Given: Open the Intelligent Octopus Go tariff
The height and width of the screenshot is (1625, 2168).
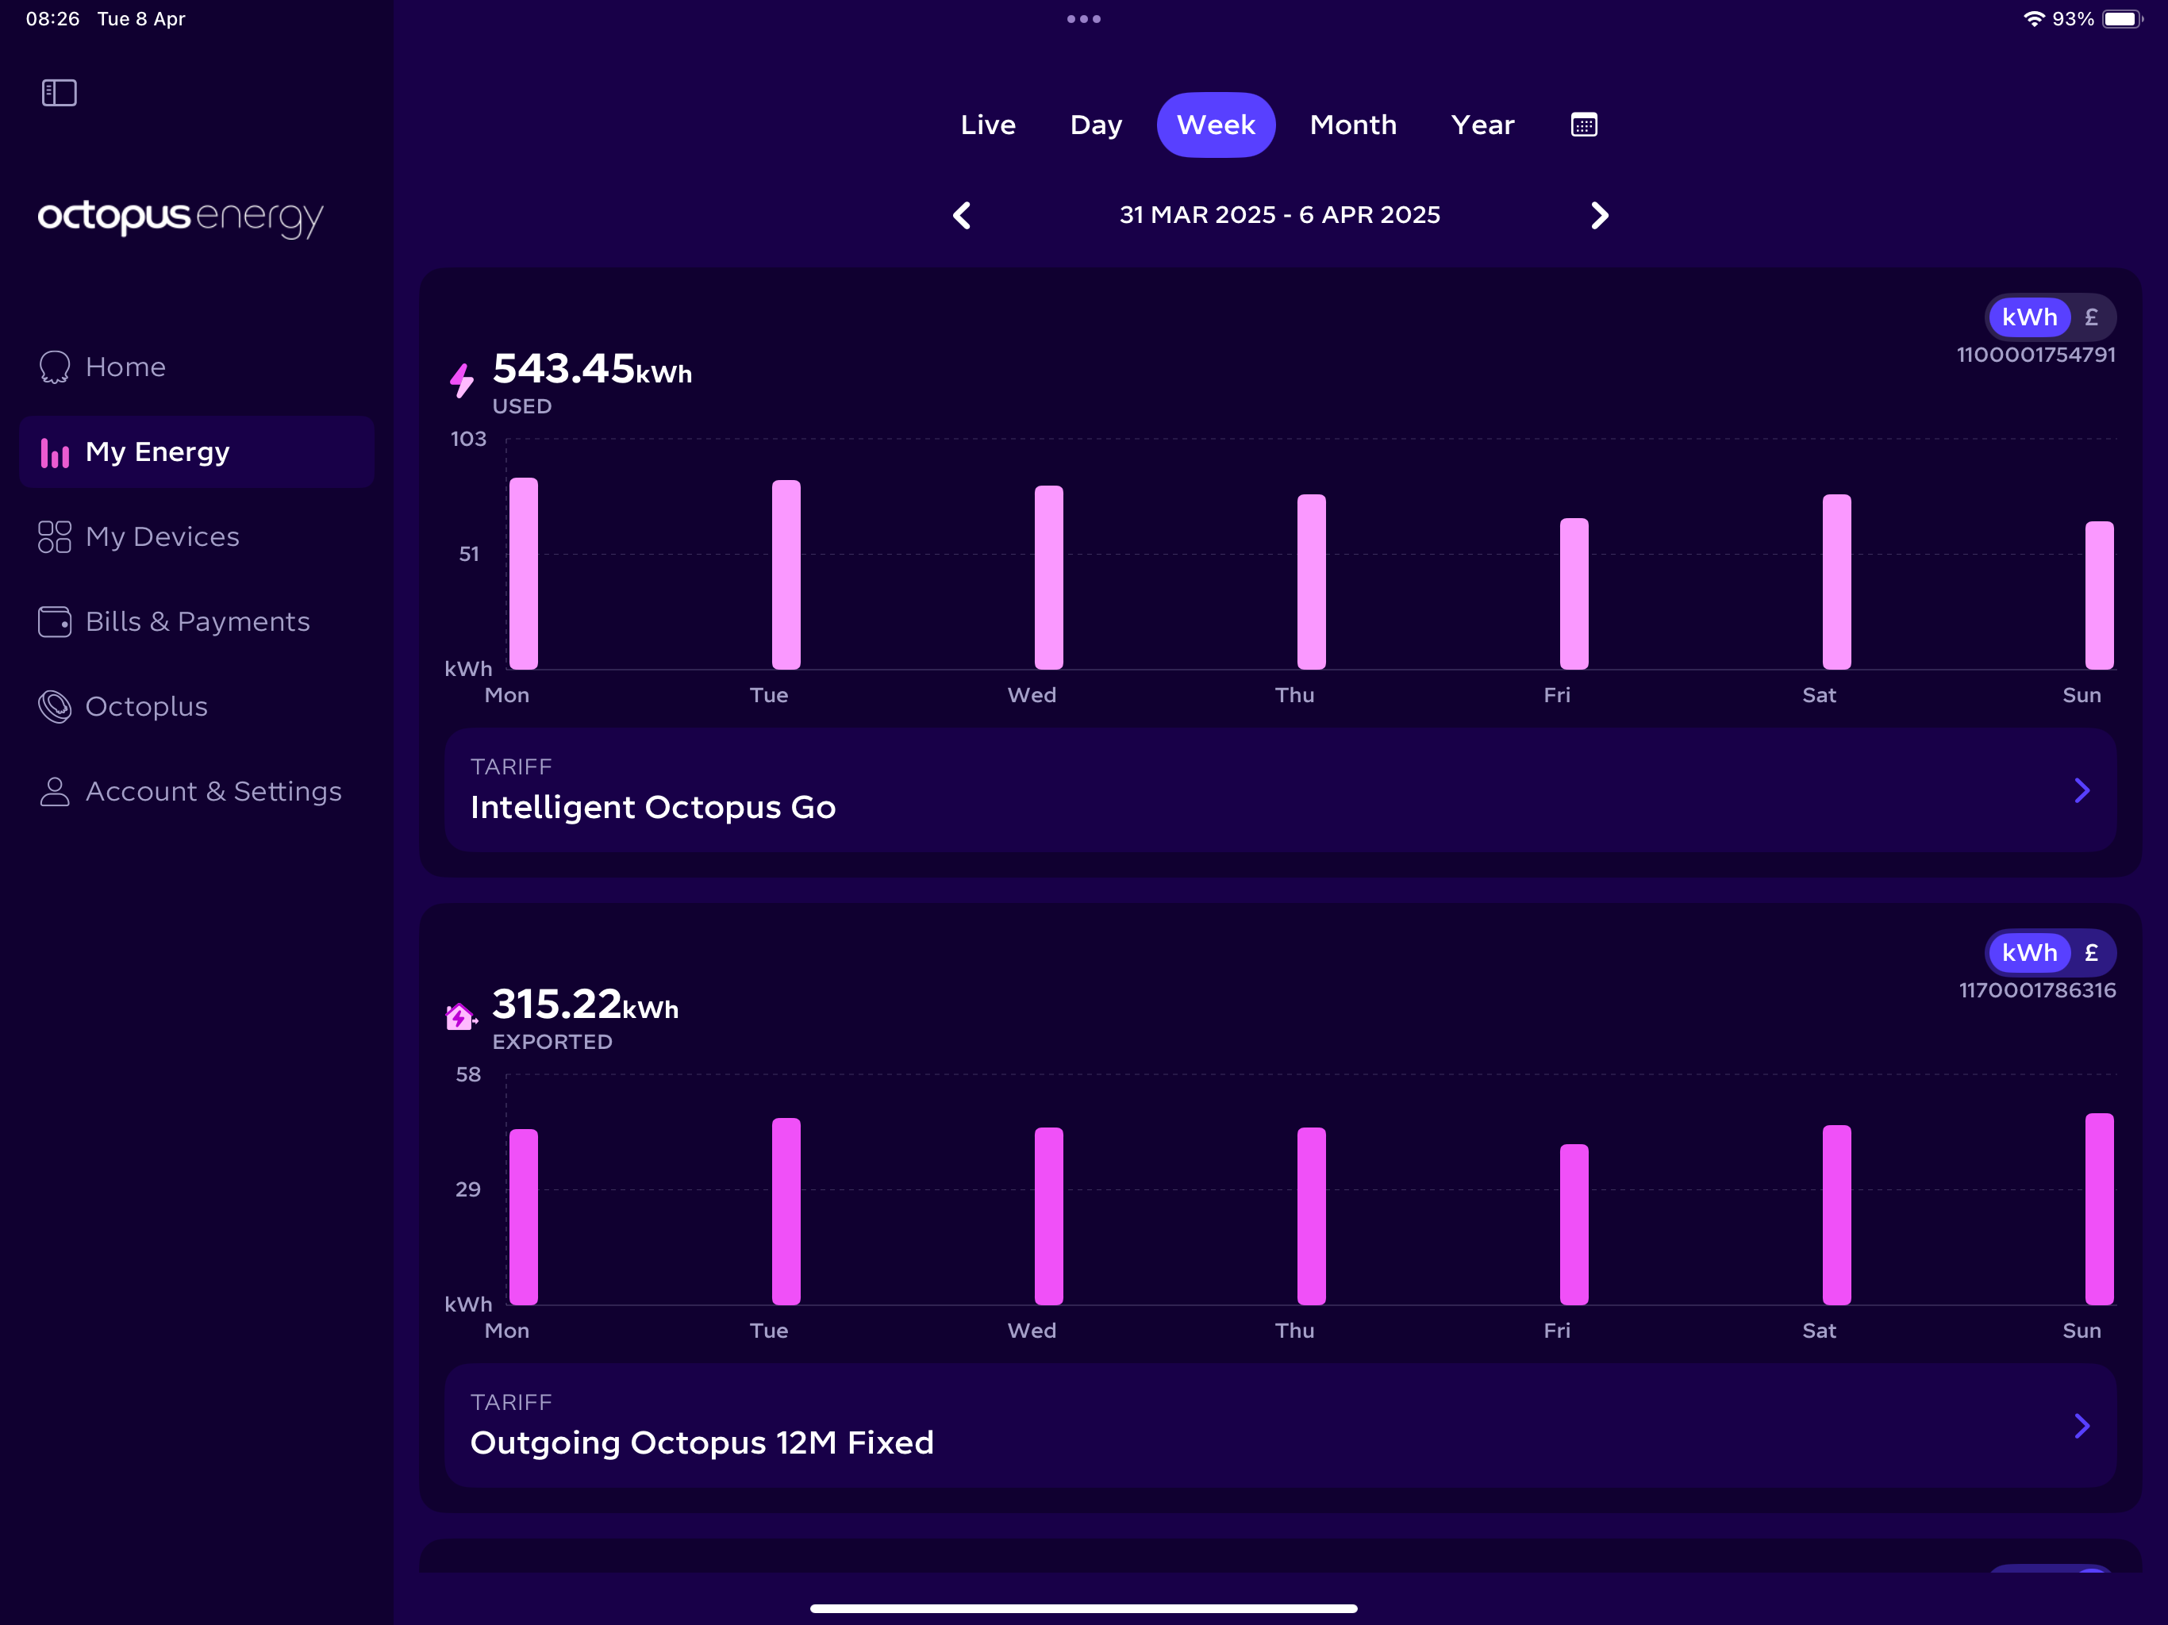Looking at the screenshot, I should [1280, 790].
